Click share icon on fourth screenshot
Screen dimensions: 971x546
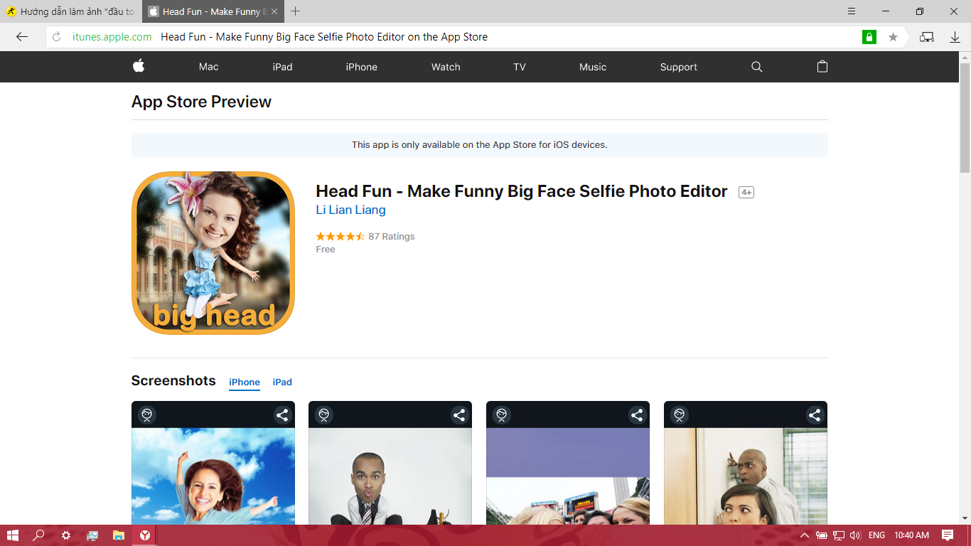(x=815, y=415)
